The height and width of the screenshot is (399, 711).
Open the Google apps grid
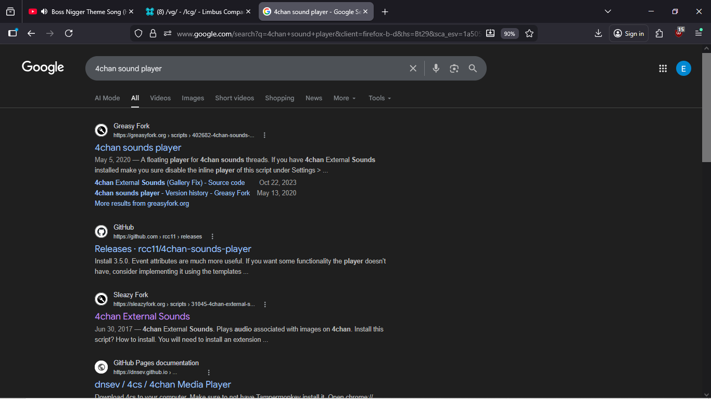click(x=663, y=68)
